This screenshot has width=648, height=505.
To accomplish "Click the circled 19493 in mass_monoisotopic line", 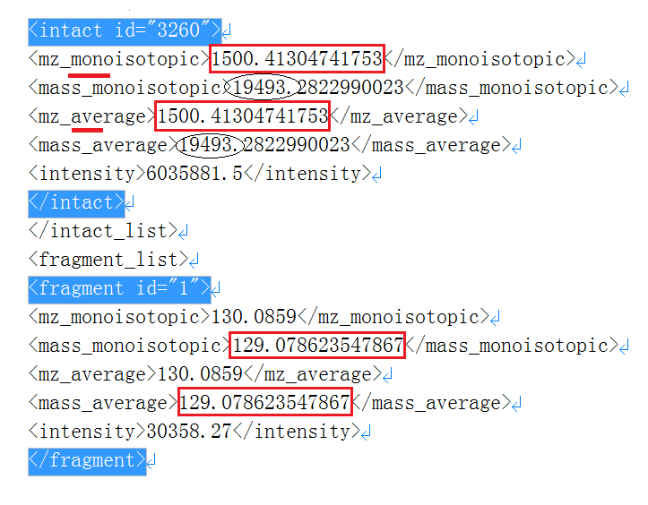I will coord(261,88).
